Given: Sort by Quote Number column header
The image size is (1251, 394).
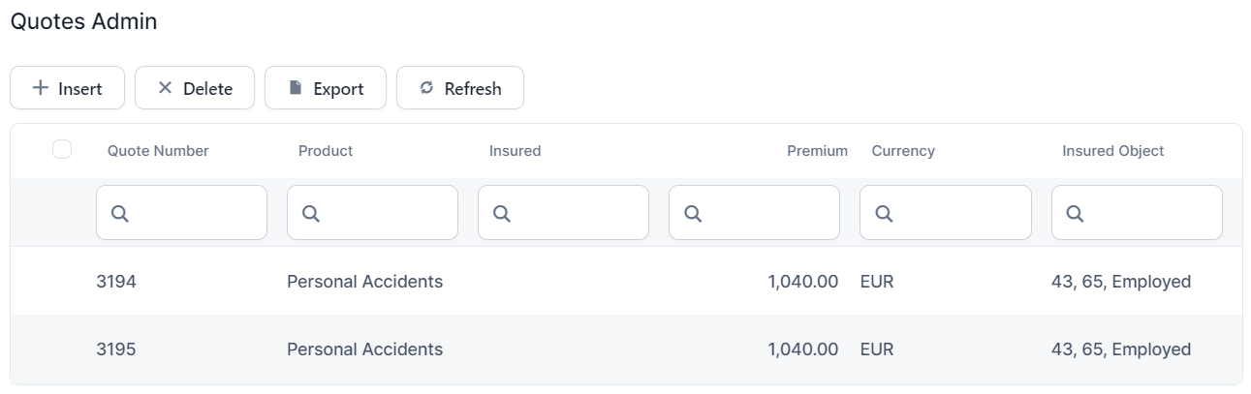Looking at the screenshot, I should [158, 151].
